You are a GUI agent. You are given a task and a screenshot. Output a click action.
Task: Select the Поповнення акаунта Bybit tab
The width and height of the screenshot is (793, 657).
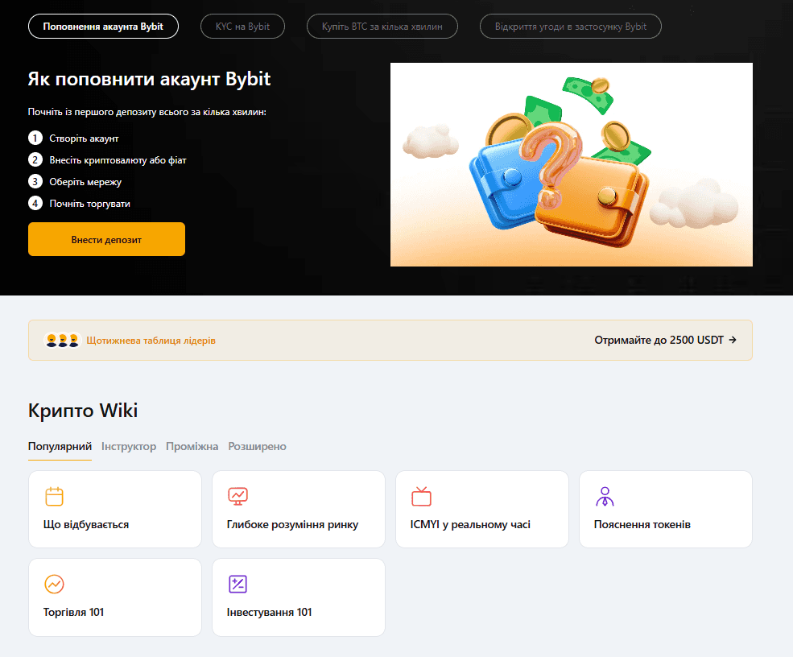(x=103, y=27)
